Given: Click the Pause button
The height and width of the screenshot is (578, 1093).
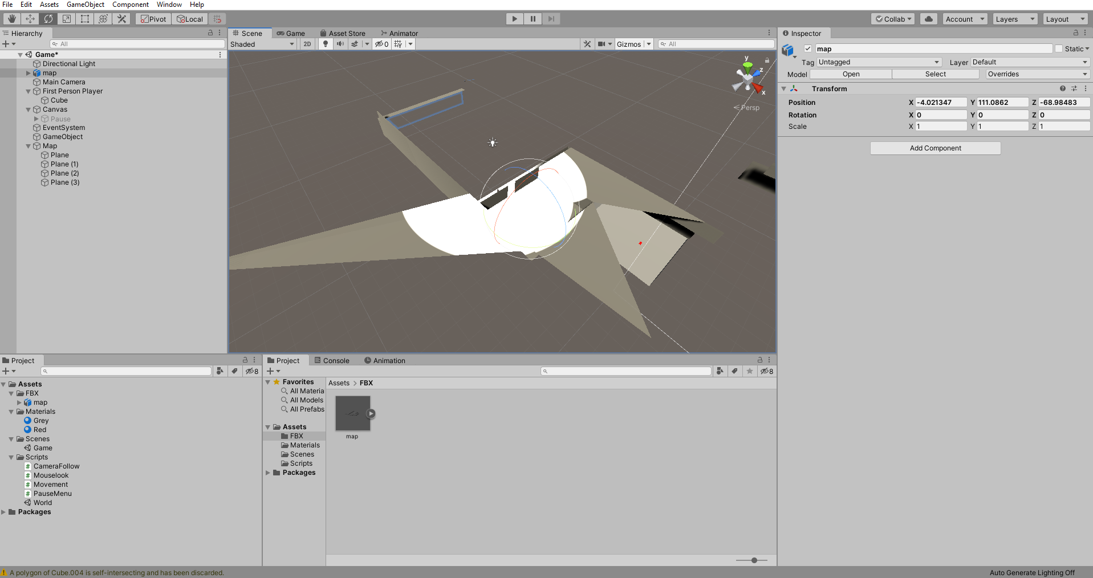Looking at the screenshot, I should coord(533,19).
